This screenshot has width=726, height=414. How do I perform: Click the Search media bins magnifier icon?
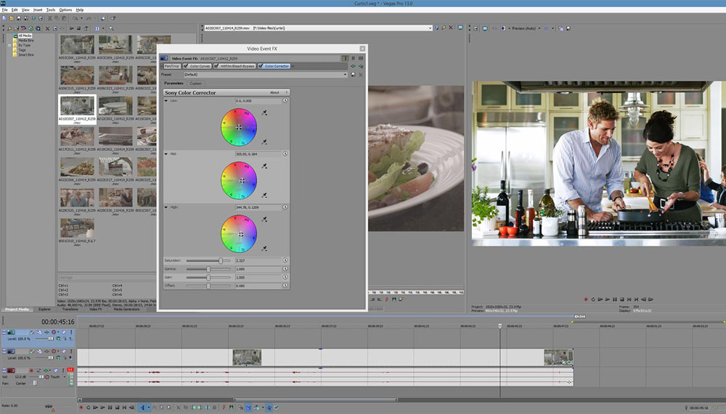(112, 28)
